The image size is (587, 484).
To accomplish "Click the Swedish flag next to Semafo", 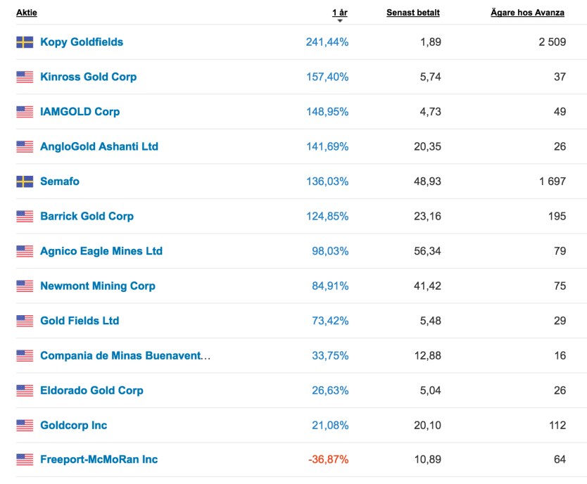I will coord(25,181).
